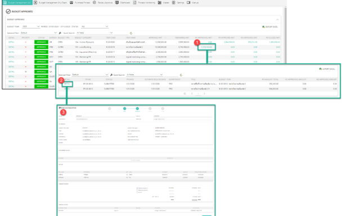Open the Budget Year dropdown
This screenshot has height=216, width=346.
[31, 26]
